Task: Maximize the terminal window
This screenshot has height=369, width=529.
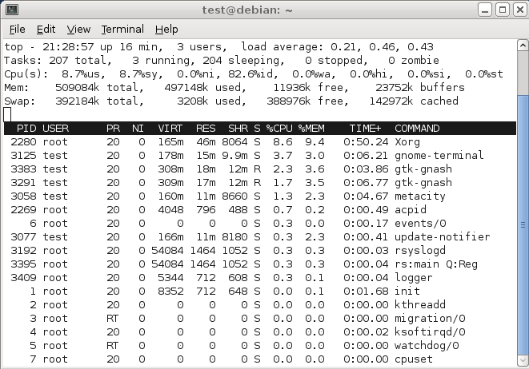Action: click(x=503, y=10)
